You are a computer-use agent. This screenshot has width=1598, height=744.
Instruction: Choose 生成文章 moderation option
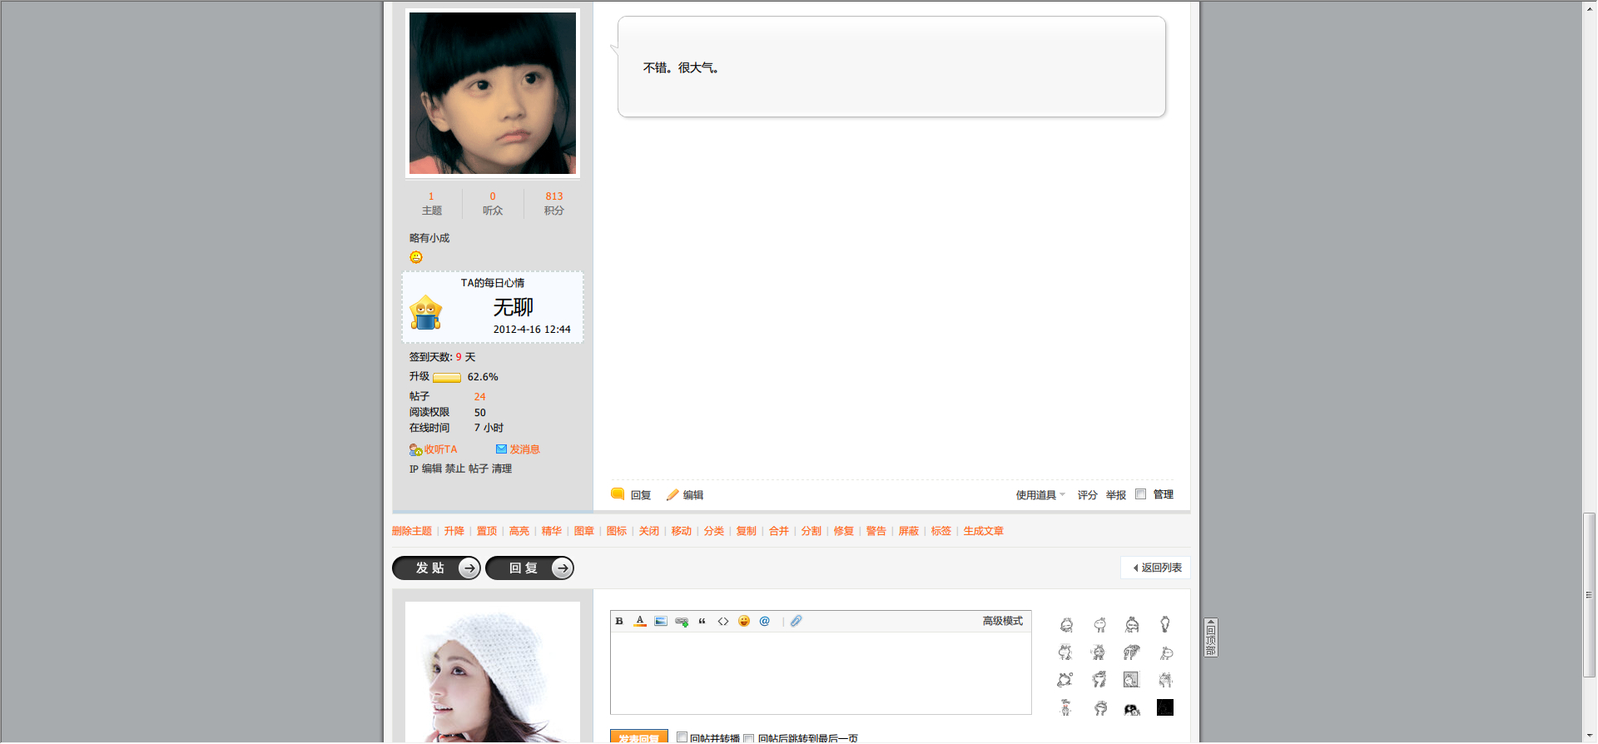point(984,531)
